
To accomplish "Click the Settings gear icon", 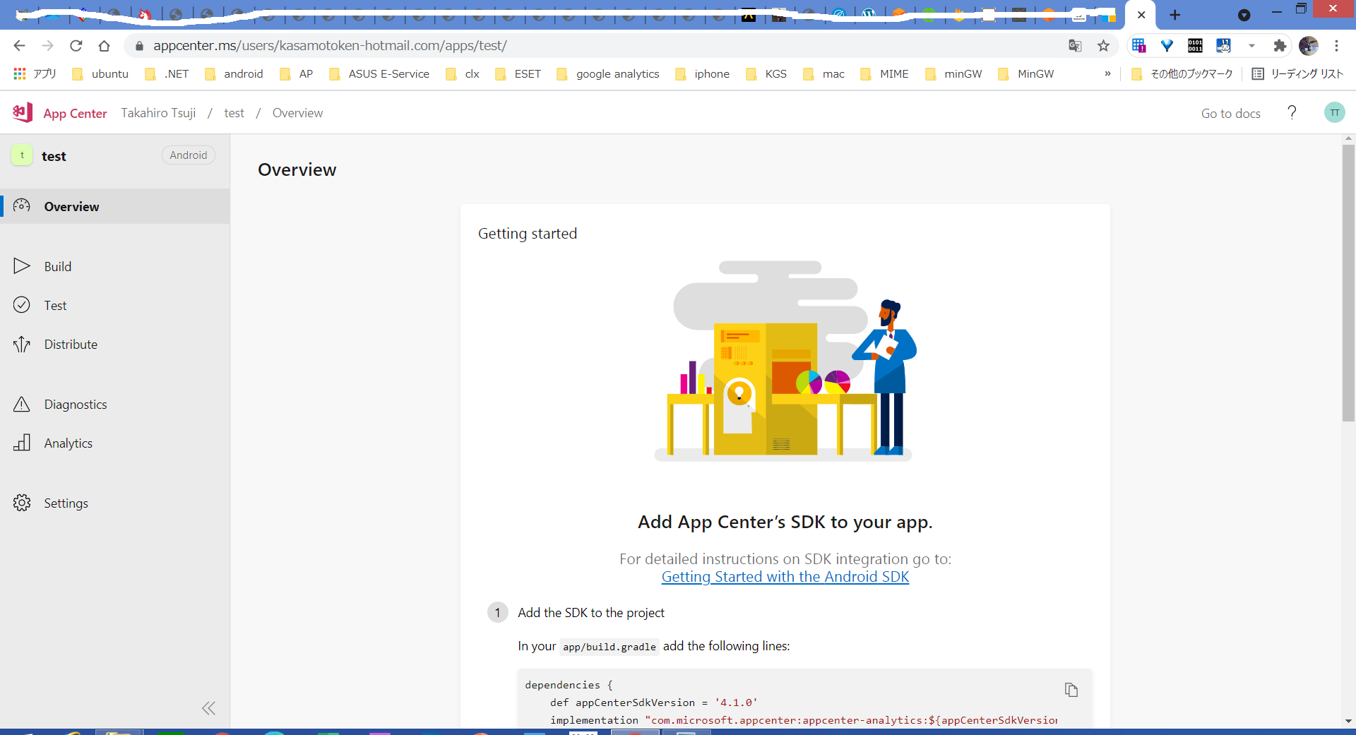I will tap(22, 503).
